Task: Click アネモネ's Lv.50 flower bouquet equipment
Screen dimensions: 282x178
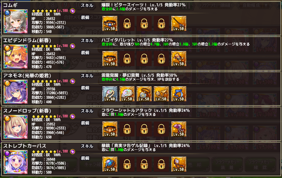Action: pos(127,94)
